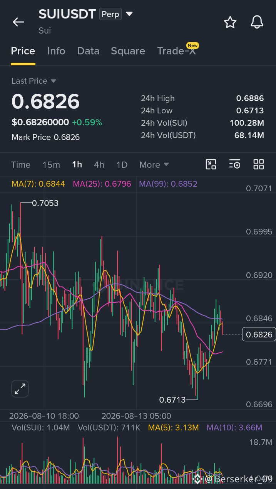The height and width of the screenshot is (489, 276).
Task: Tap the 2026-08-13 05:00 time axis label
Action: (x=136, y=416)
